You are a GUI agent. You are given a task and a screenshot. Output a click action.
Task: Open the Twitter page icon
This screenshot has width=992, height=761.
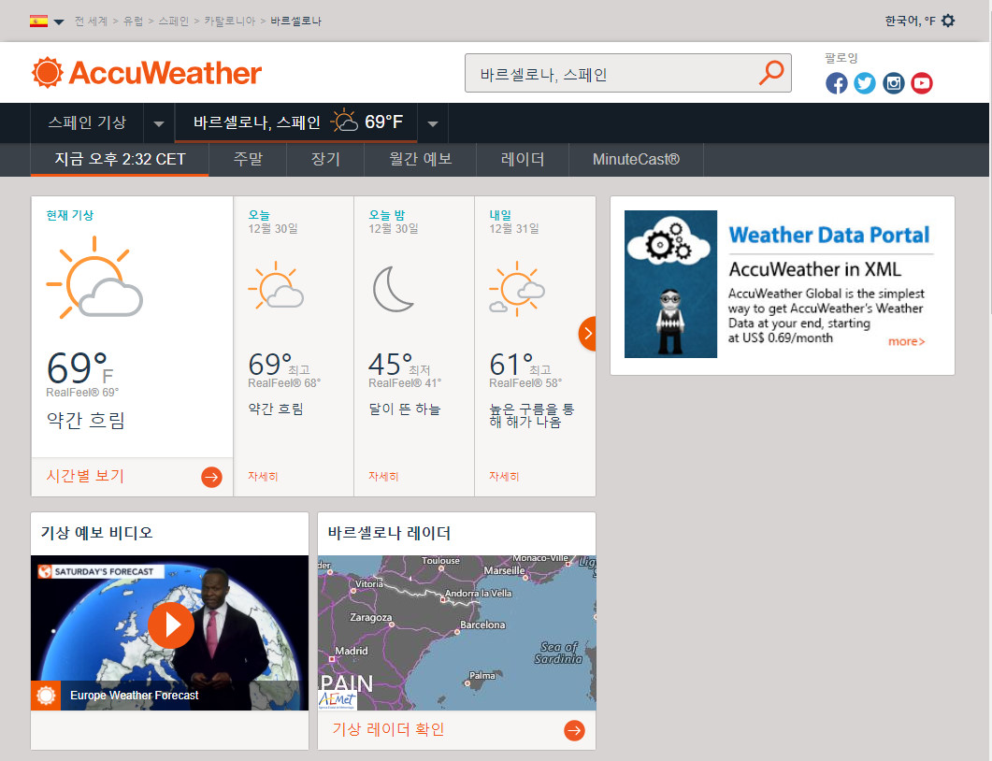pyautogui.click(x=865, y=83)
